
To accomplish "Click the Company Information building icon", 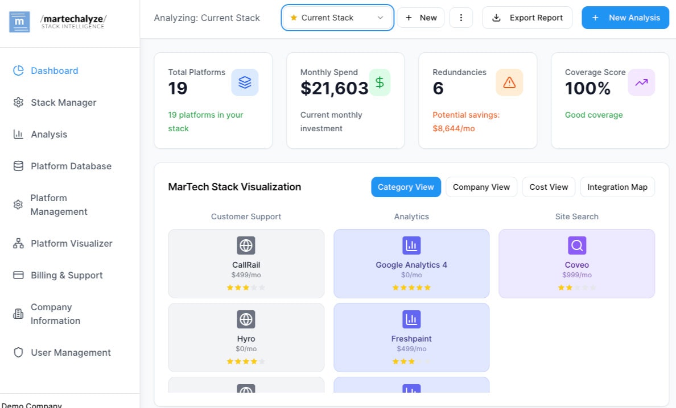I will click(18, 314).
